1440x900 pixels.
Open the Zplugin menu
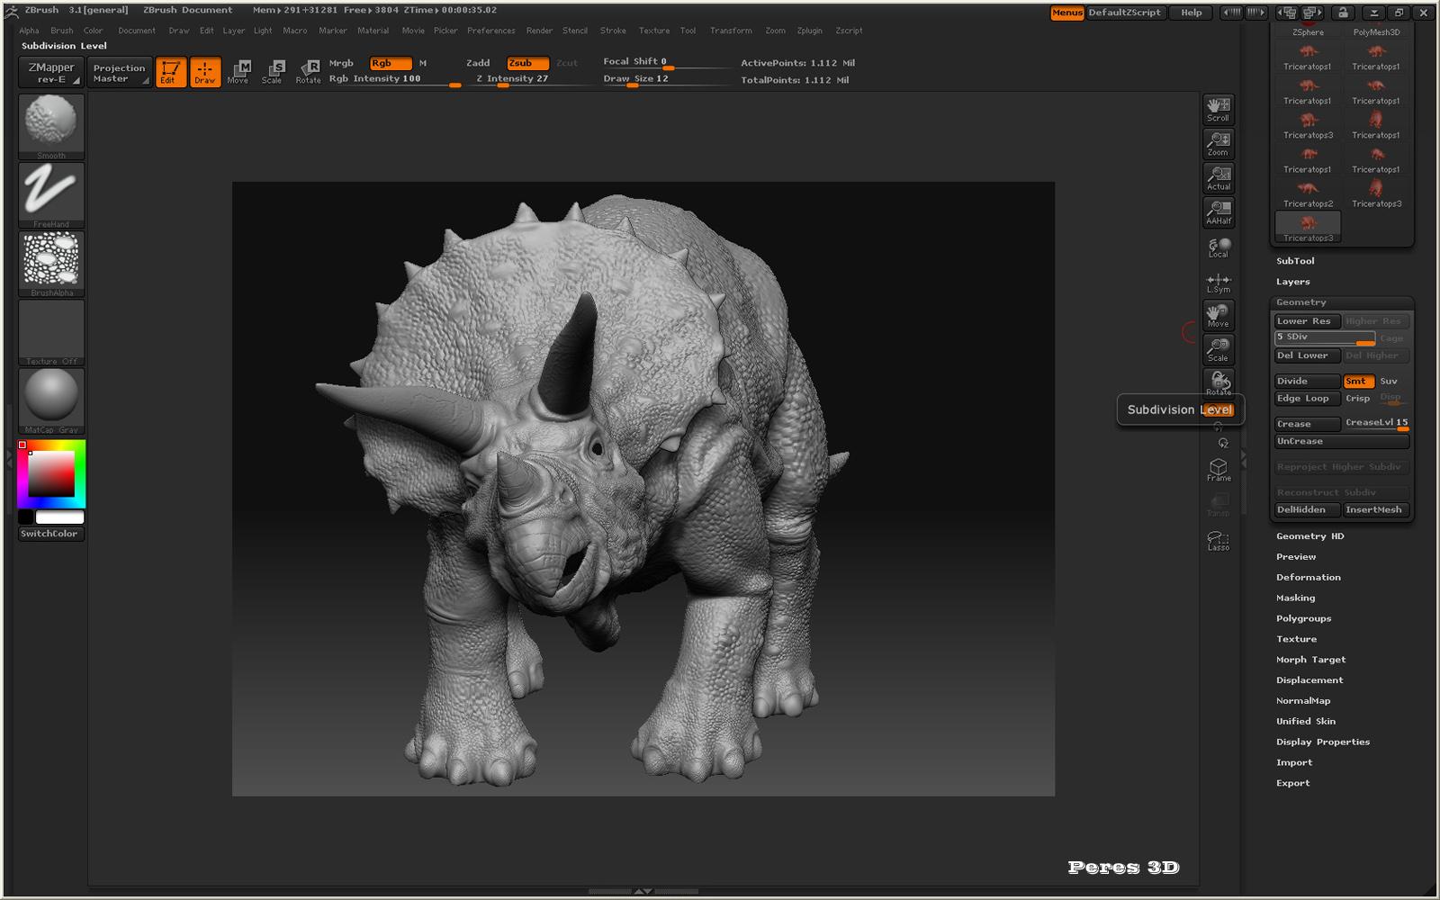pyautogui.click(x=810, y=31)
